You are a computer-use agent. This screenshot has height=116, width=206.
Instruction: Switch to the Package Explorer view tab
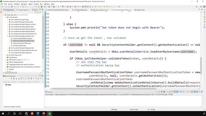(9, 10)
